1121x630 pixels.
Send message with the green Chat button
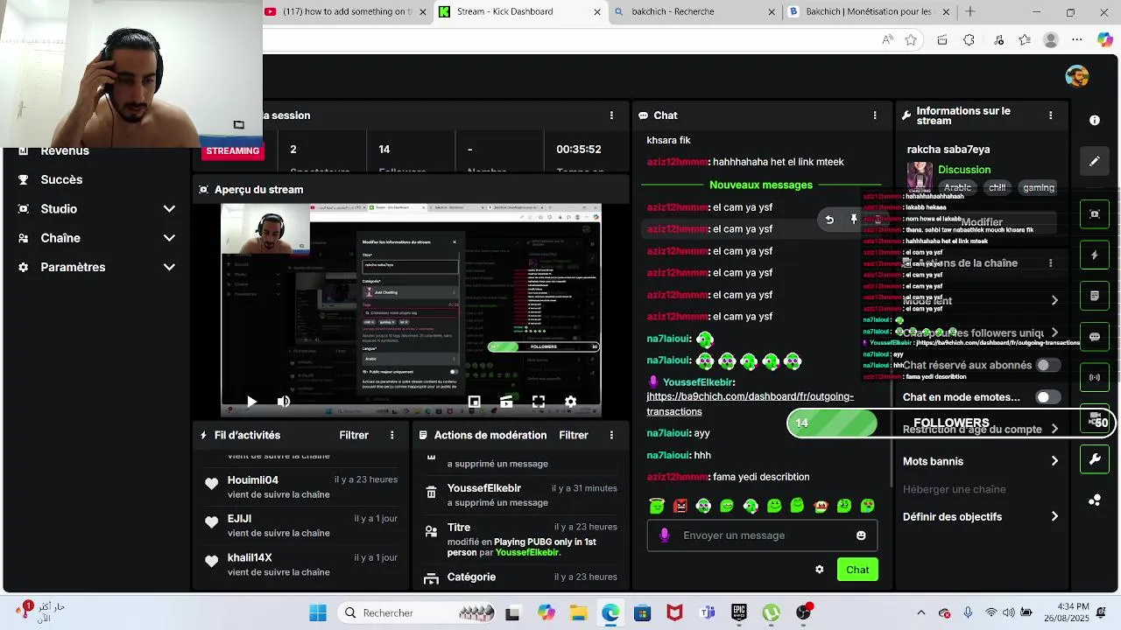click(x=857, y=570)
